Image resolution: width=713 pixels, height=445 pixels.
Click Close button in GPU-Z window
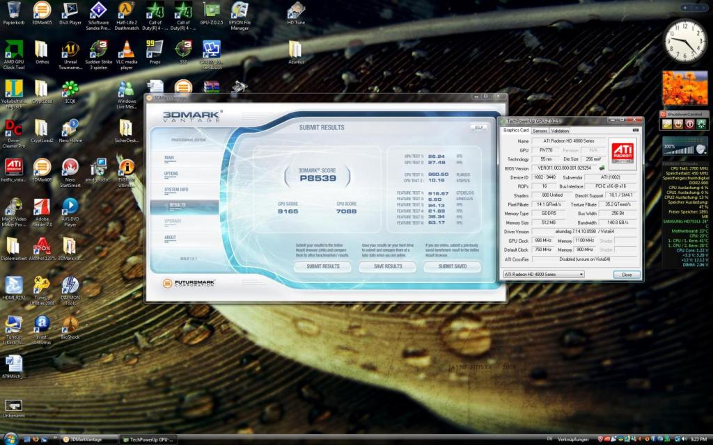(x=627, y=275)
